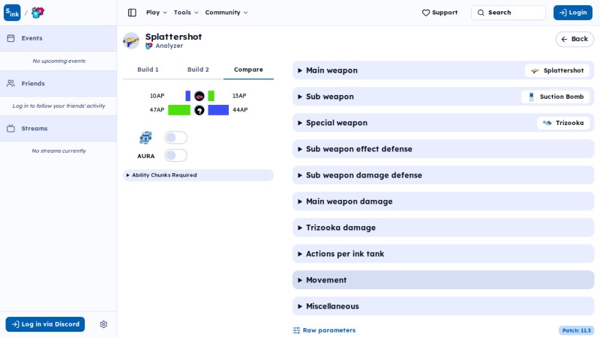
Task: Open the Friends sidebar section
Action: pyautogui.click(x=58, y=83)
